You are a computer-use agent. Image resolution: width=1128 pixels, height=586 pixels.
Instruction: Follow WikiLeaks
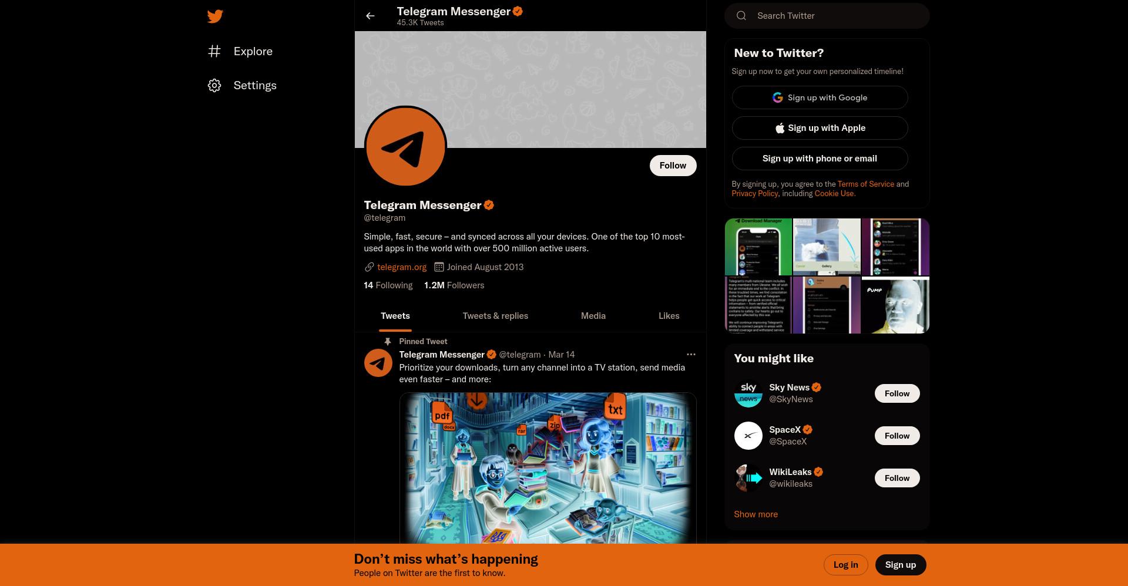pyautogui.click(x=897, y=478)
